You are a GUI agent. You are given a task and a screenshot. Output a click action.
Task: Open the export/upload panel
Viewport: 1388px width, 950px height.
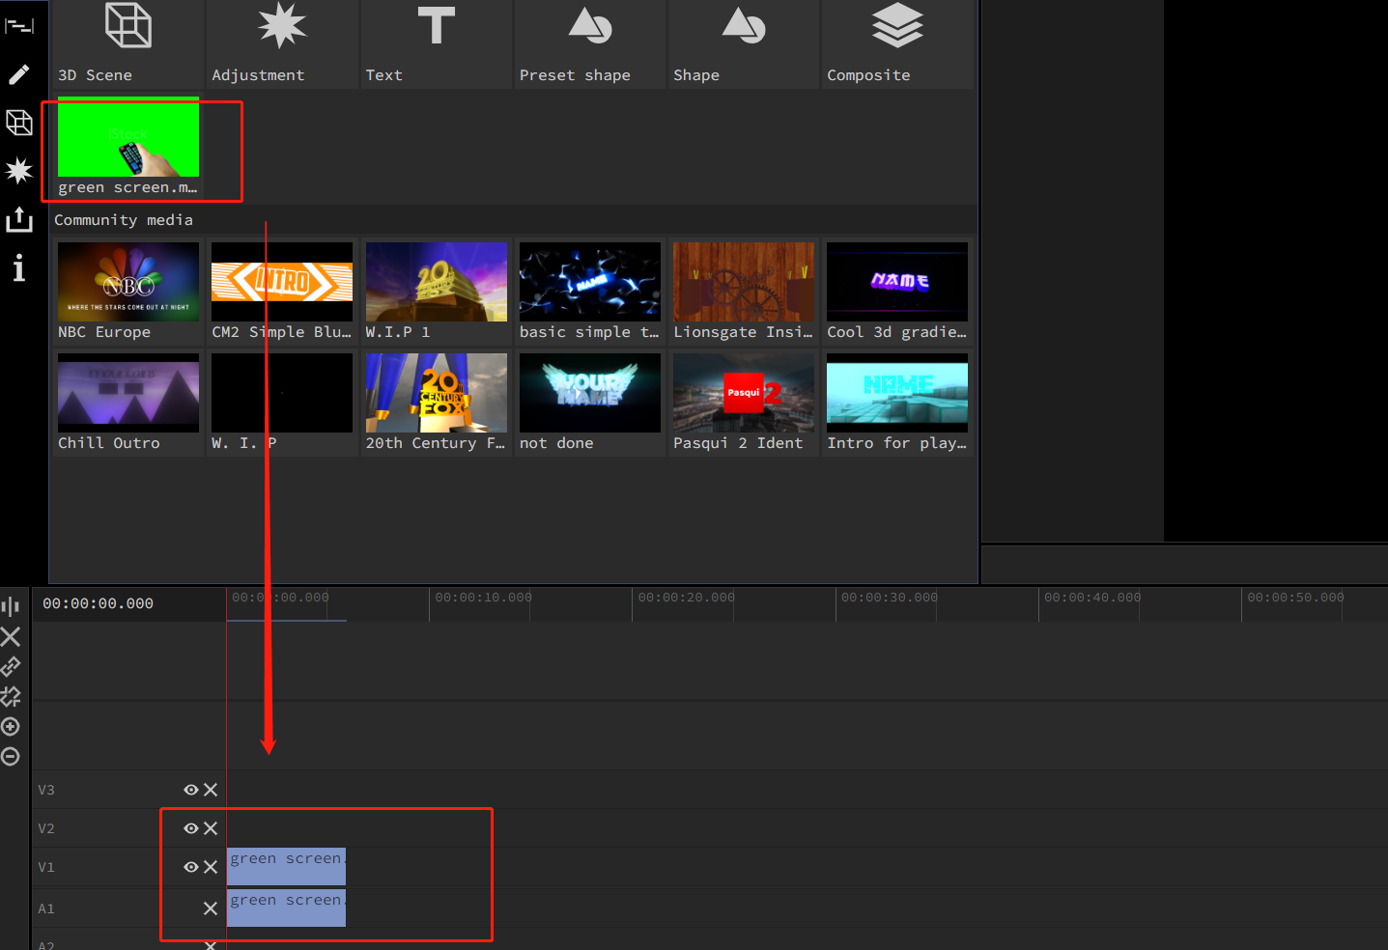coord(18,219)
